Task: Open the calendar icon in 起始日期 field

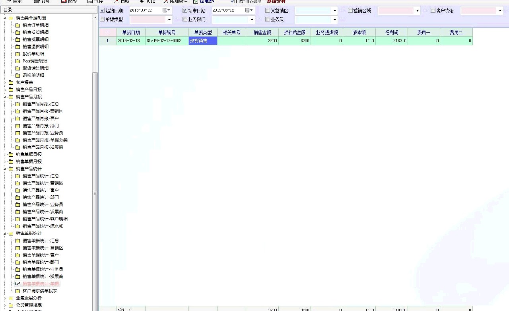Action: tap(165, 10)
